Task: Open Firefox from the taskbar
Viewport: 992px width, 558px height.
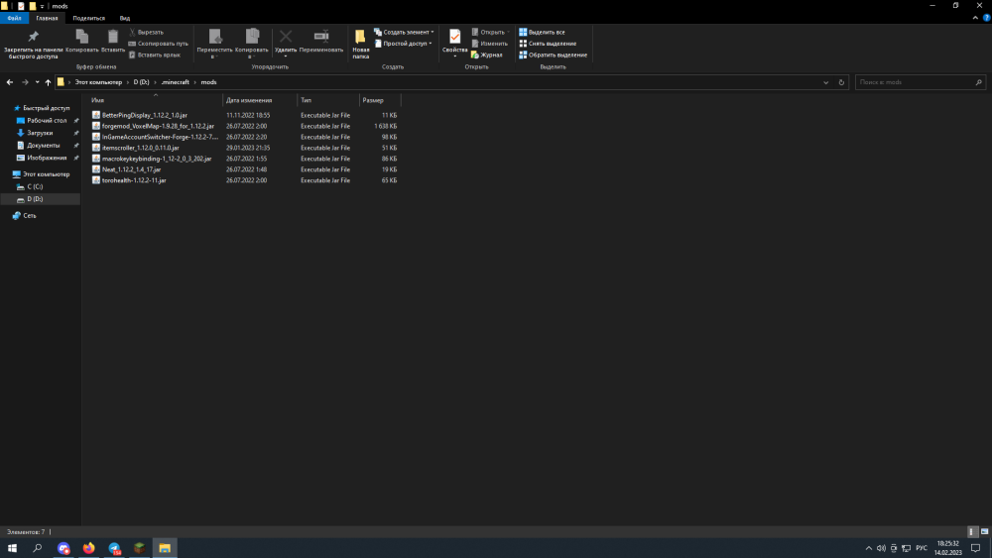Action: click(88, 548)
